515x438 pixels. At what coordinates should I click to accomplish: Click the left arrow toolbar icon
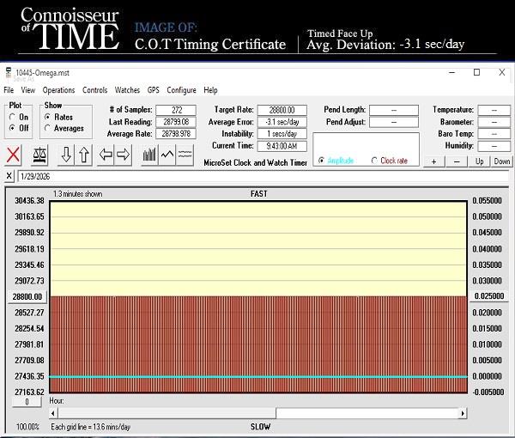pyautogui.click(x=106, y=155)
